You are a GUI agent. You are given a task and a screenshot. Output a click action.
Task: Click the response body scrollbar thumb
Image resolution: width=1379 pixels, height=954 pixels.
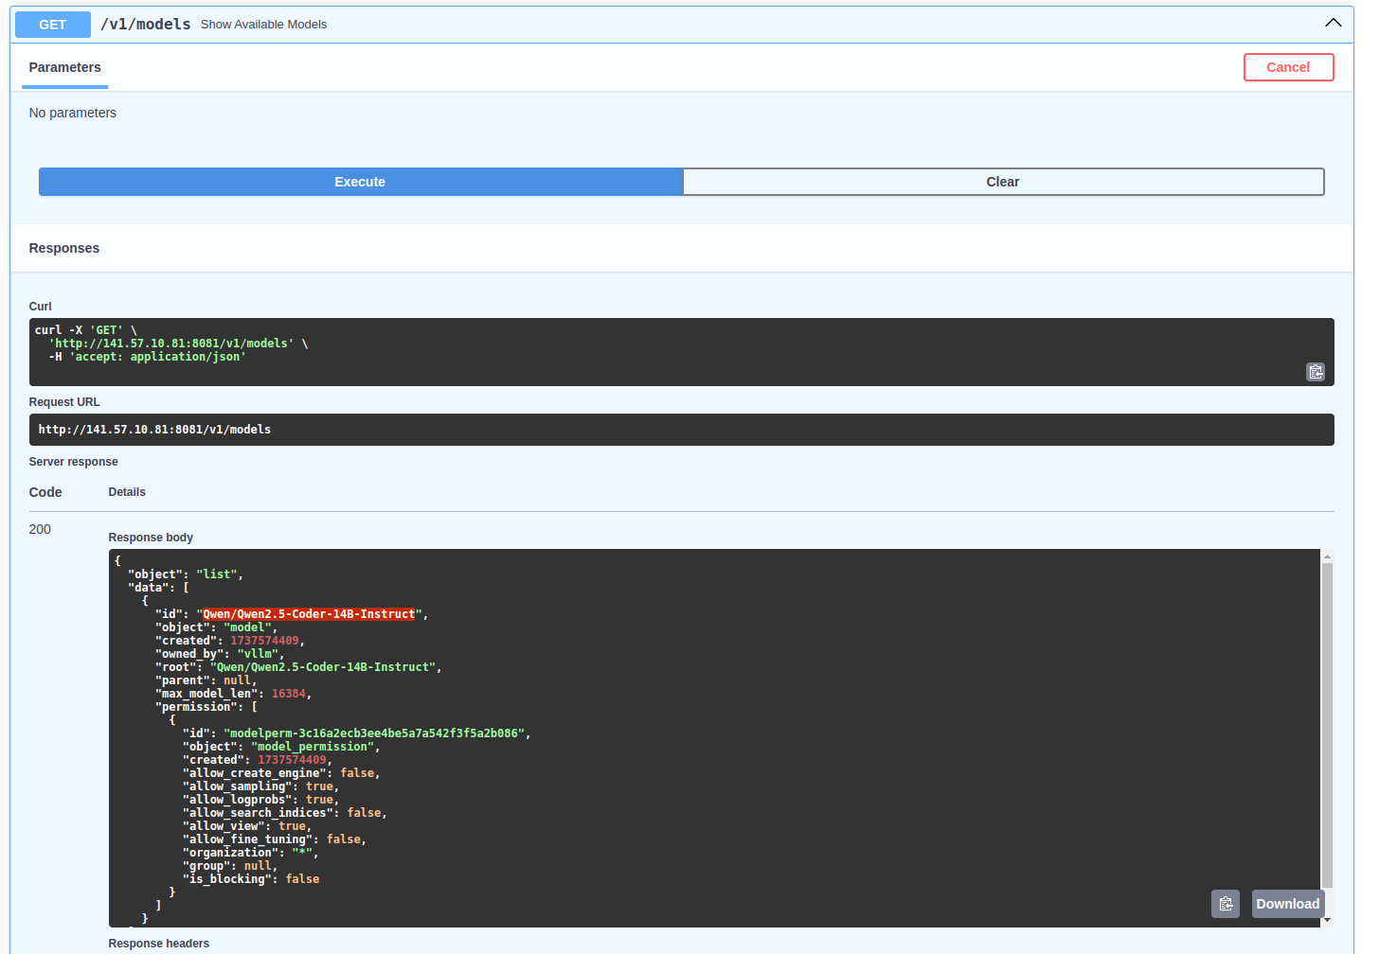[1327, 724]
